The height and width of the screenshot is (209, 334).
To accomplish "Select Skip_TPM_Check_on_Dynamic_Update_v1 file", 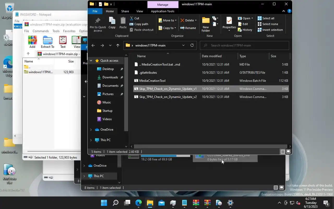I will (x=211, y=89).
